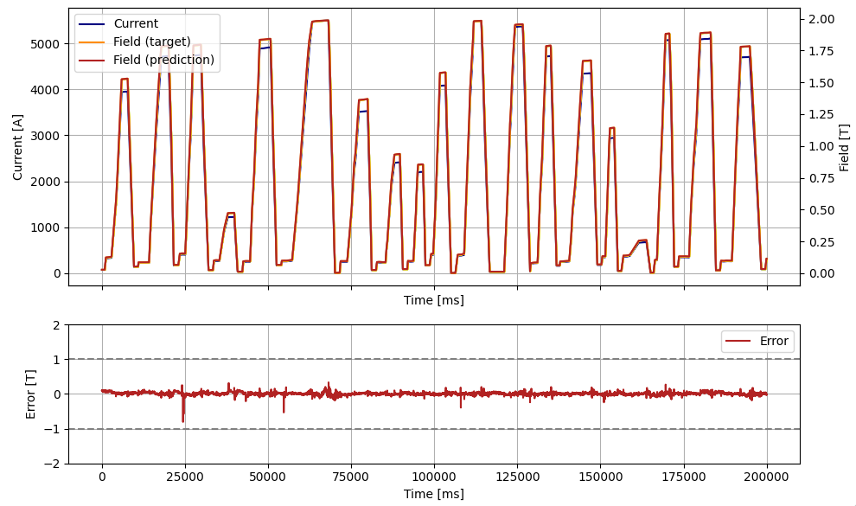Click the orange Field (target) legend swatch

93,42
